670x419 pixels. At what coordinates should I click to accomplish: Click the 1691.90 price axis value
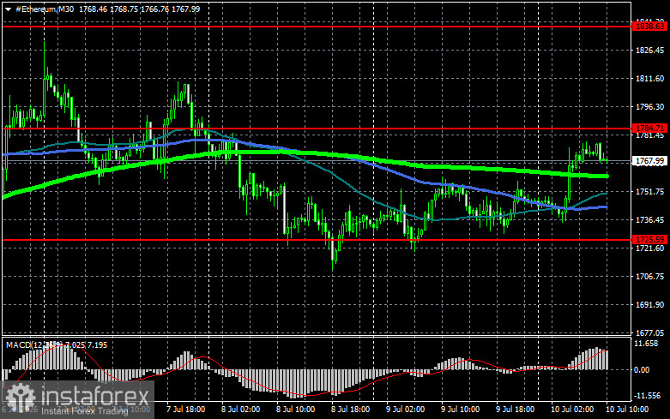[x=650, y=305]
